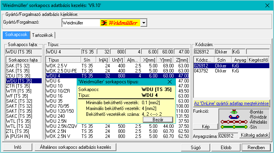Viewport: 274px width, 153px height.
Task: Click the Anyagszáma input field
Action: pos(228,136)
